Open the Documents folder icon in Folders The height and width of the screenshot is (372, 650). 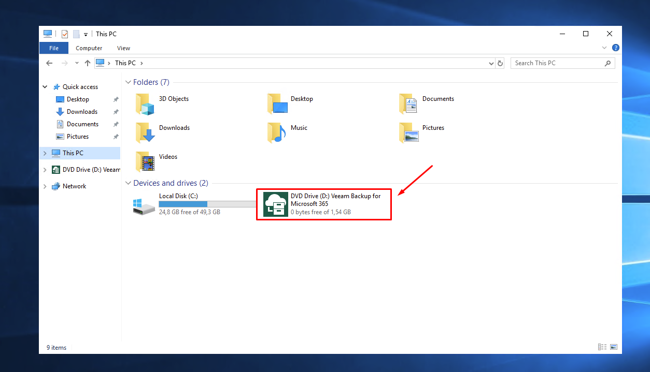[x=408, y=104]
